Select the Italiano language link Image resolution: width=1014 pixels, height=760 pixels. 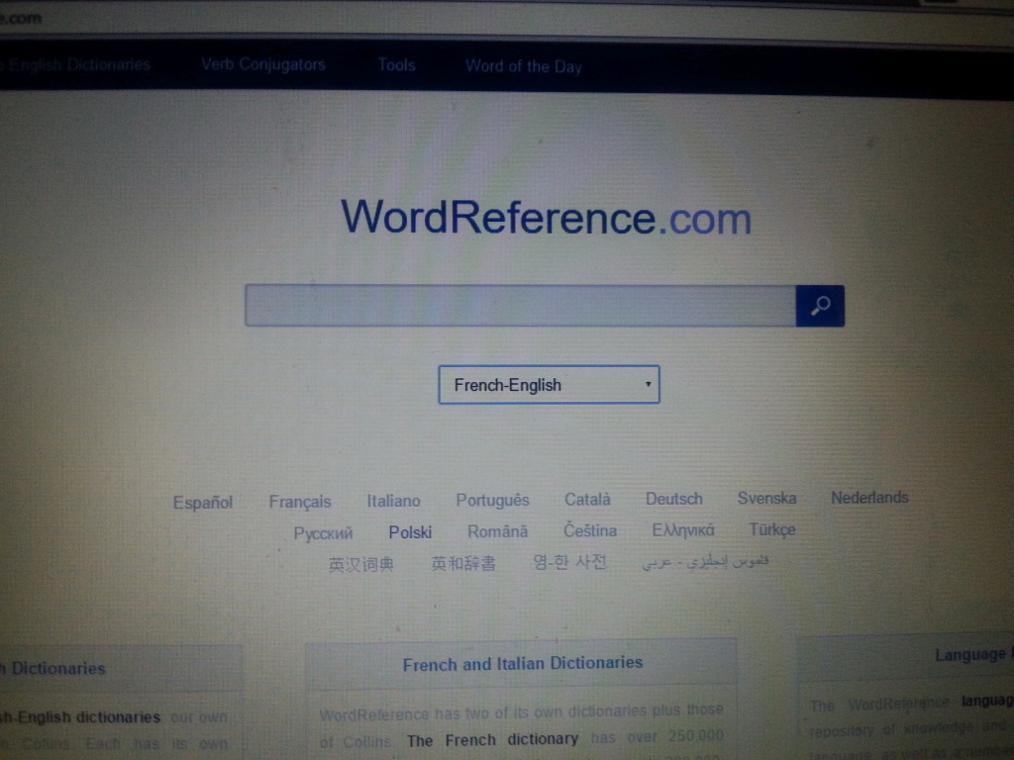pyautogui.click(x=393, y=501)
